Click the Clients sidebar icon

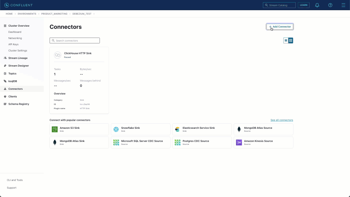click(5, 96)
